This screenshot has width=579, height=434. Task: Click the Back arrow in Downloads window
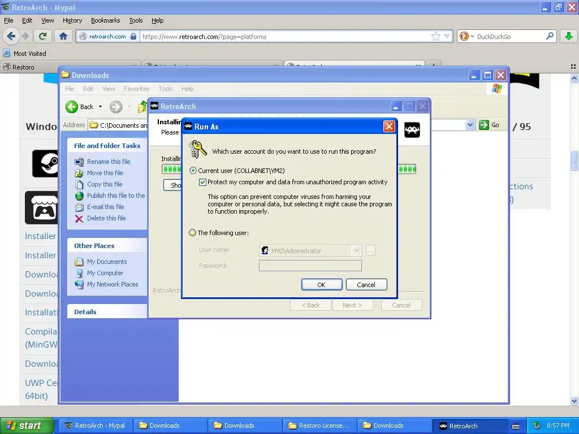72,107
